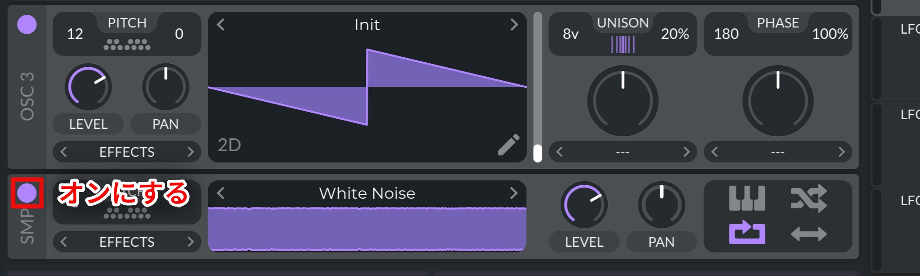Enable sample keytrack piano icon
Viewport: 920px width, 276px height.
point(747,198)
